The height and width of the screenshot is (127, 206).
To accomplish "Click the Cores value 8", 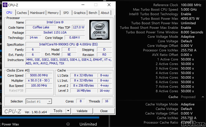I will pos(81,101).
